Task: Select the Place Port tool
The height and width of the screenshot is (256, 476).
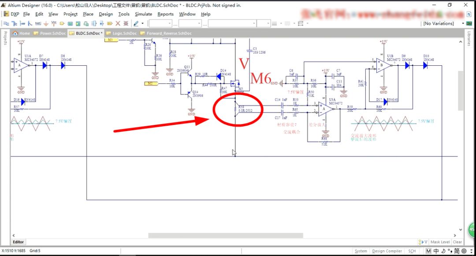Action: point(110,23)
